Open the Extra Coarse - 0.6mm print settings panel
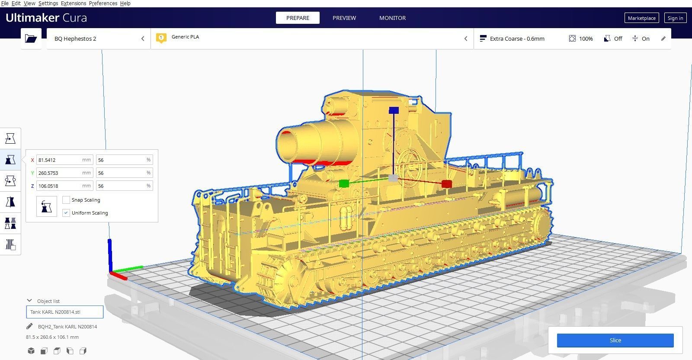 pos(572,39)
